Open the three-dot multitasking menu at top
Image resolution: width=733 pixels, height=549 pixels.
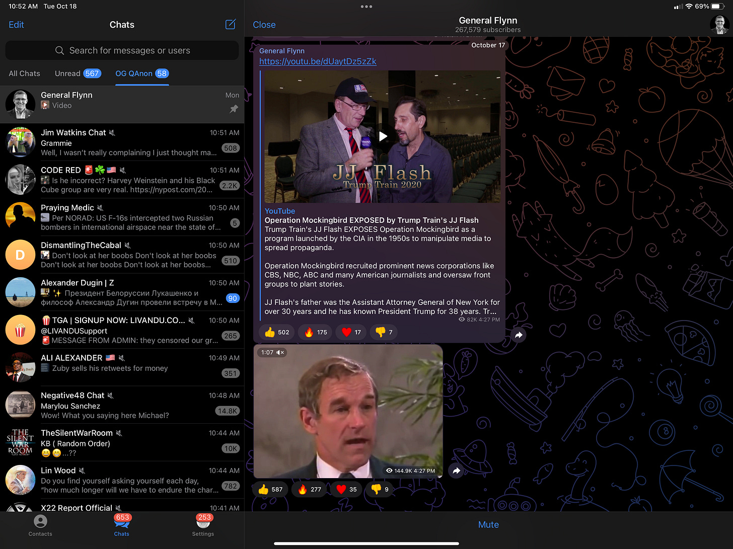point(366,7)
